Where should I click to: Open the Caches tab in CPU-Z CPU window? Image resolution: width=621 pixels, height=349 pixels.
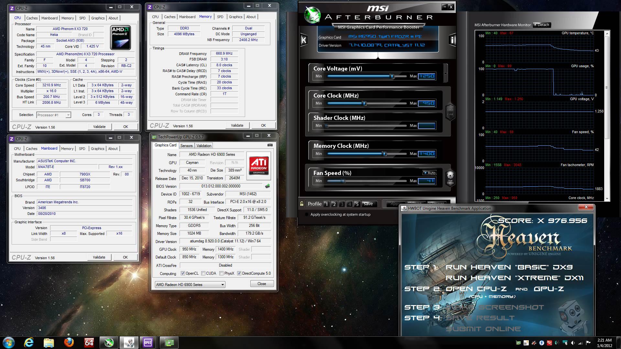[x=32, y=18]
